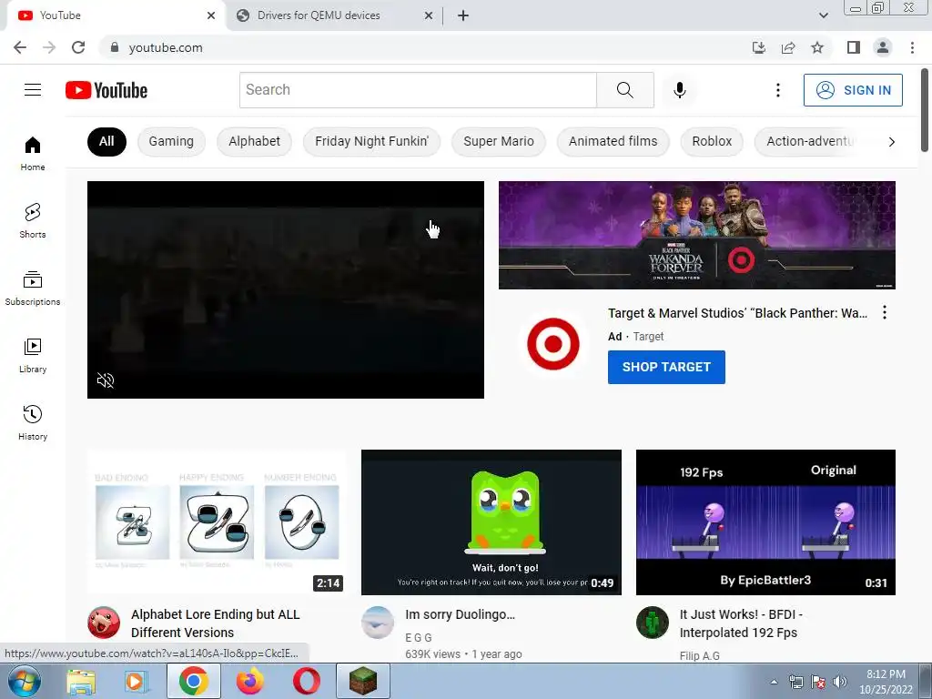Image resolution: width=932 pixels, height=699 pixels.
Task: Open Opera from the taskbar
Action: (306, 681)
